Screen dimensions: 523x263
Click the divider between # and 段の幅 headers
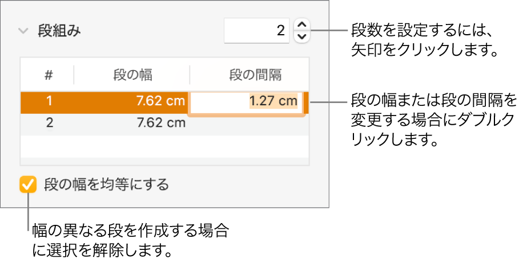click(74, 75)
